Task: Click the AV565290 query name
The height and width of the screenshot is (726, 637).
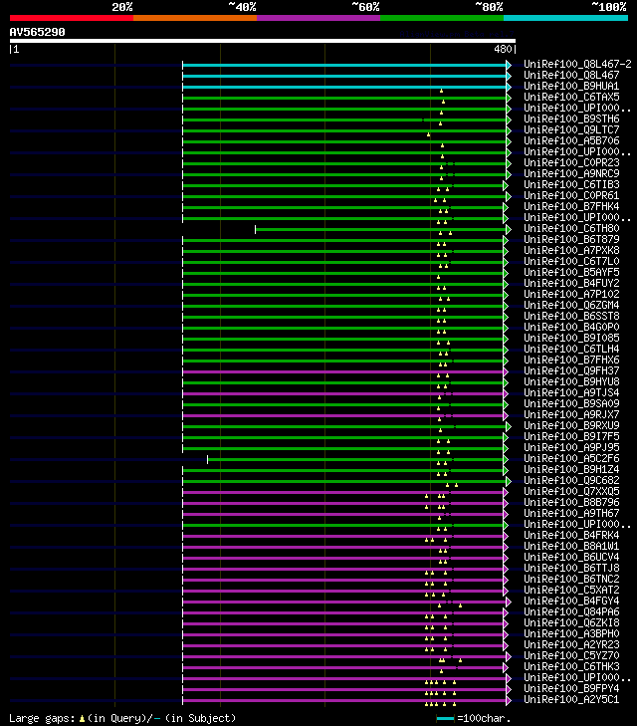Action: click(x=38, y=32)
